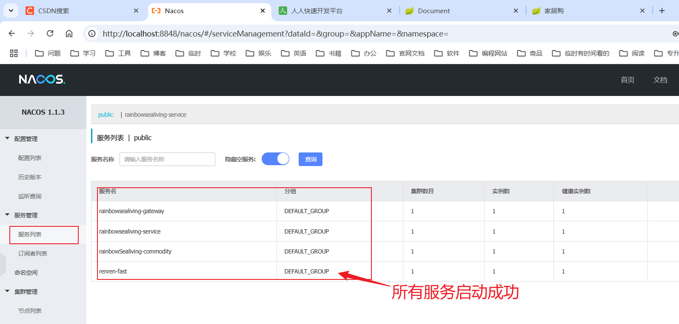The image size is (679, 324).
Task: Open the 书籍 bookmark folder
Action: pyautogui.click(x=328, y=53)
